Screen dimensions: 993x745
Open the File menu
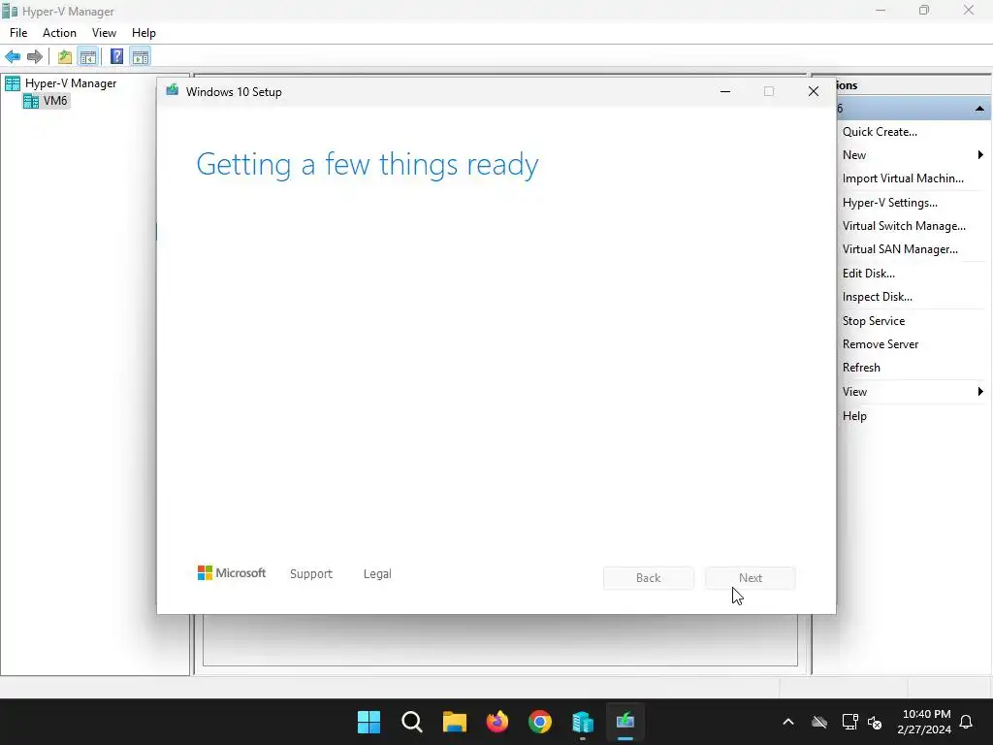click(x=18, y=33)
